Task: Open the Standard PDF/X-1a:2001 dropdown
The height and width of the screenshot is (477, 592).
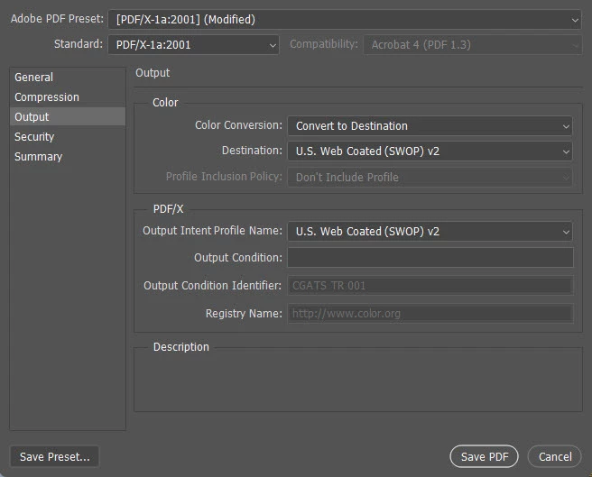Action: (x=193, y=45)
